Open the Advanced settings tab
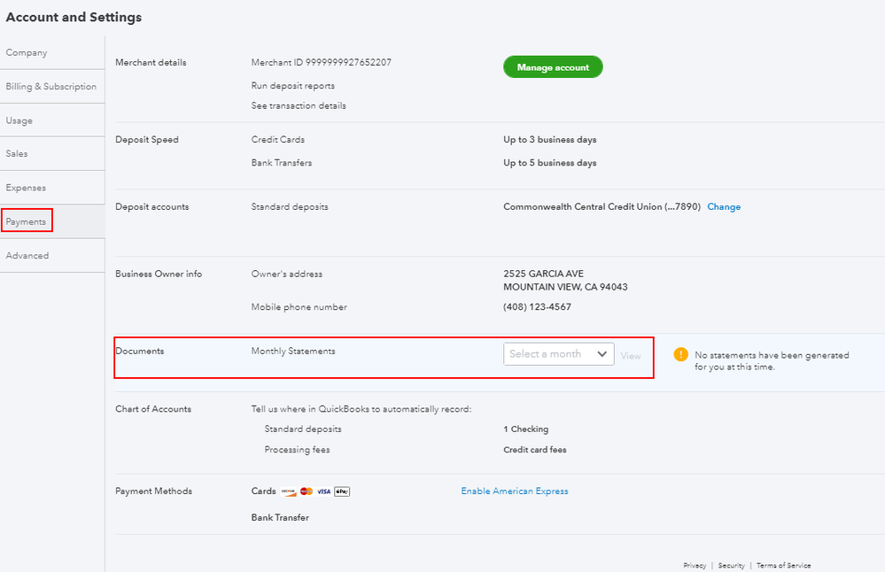The image size is (885, 572). click(27, 256)
